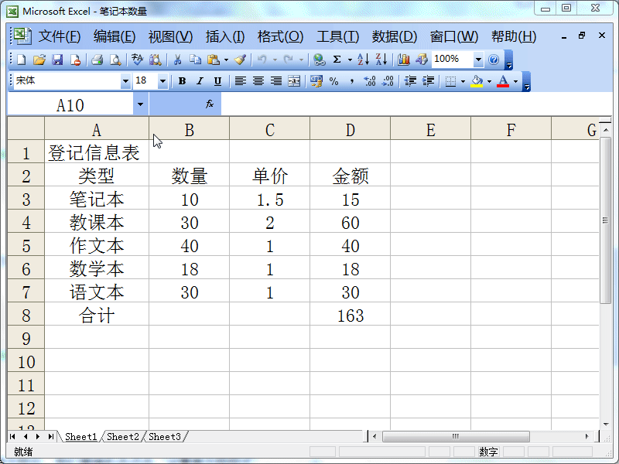Open the font size dropdown
Viewport: 619px width, 464px height.
[162, 81]
